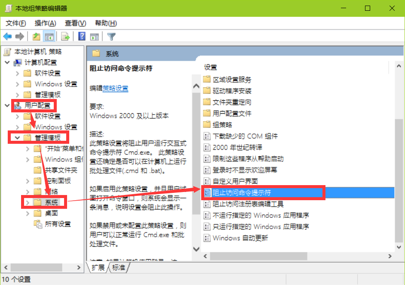
Task: Expand the 桌面 tree folder
Action: point(28,214)
